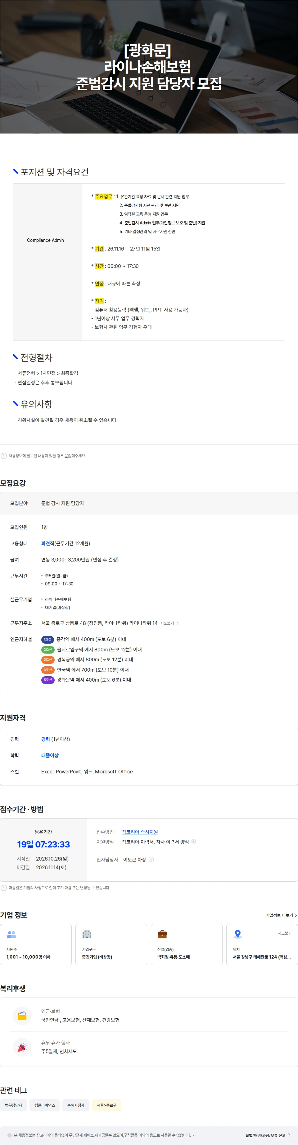Select the 법무담당자 tag
298x1145 pixels.
click(14, 1105)
